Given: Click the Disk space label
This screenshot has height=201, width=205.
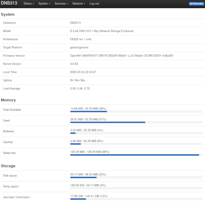Looking at the screenshot, I should click(10, 175).
